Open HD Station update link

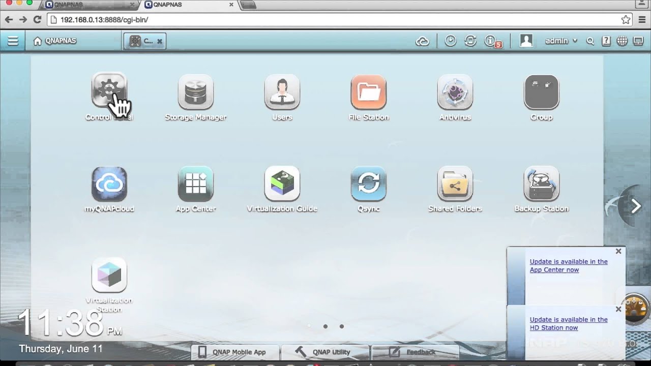point(569,323)
